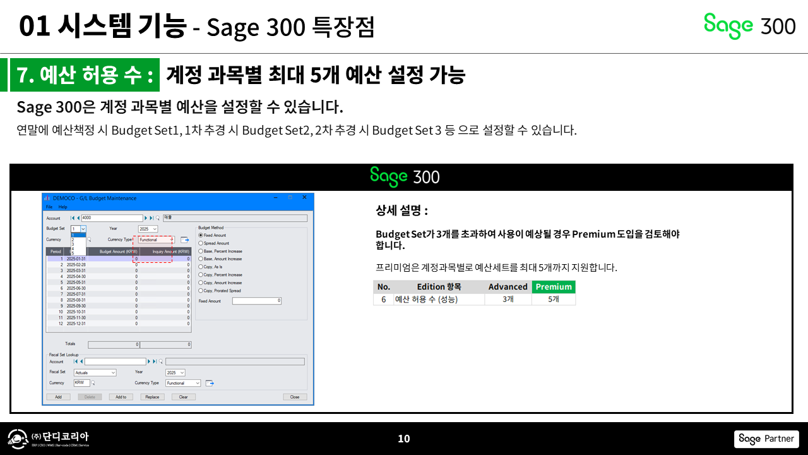Open the Help menu
The width and height of the screenshot is (808, 455).
(x=62, y=207)
